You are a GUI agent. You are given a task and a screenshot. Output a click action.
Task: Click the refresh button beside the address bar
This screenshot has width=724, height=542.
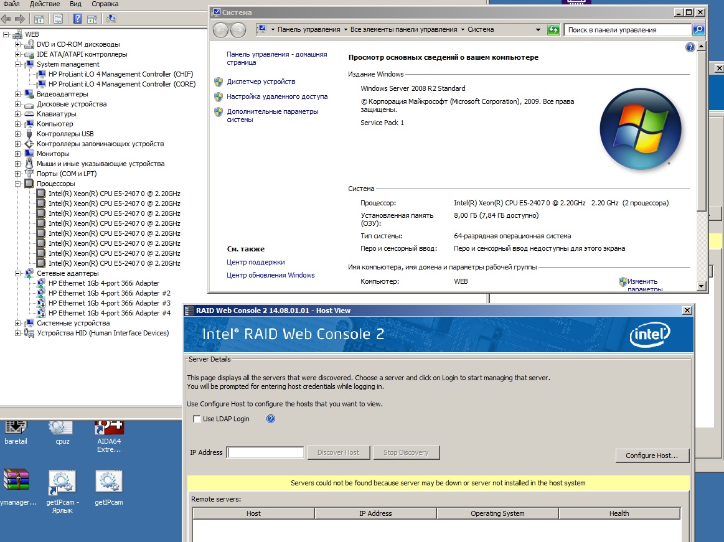click(553, 29)
